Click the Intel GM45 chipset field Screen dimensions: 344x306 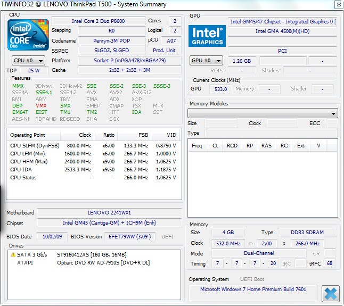109,223
